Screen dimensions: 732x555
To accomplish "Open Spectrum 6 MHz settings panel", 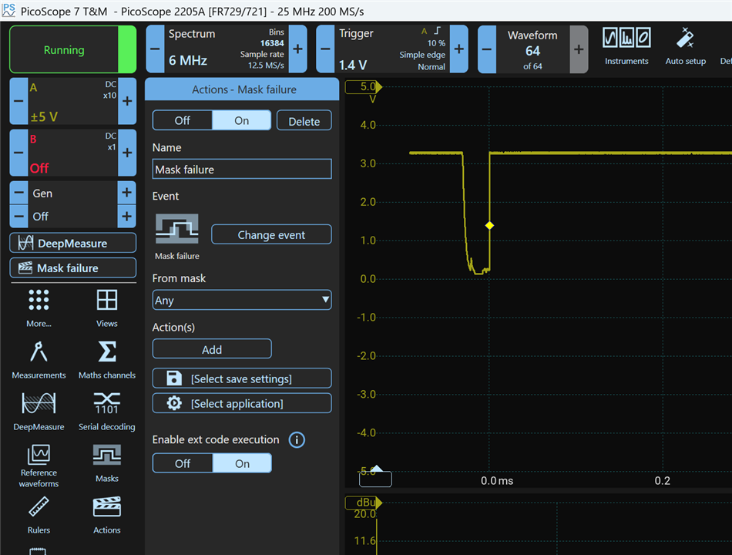I will click(x=227, y=49).
